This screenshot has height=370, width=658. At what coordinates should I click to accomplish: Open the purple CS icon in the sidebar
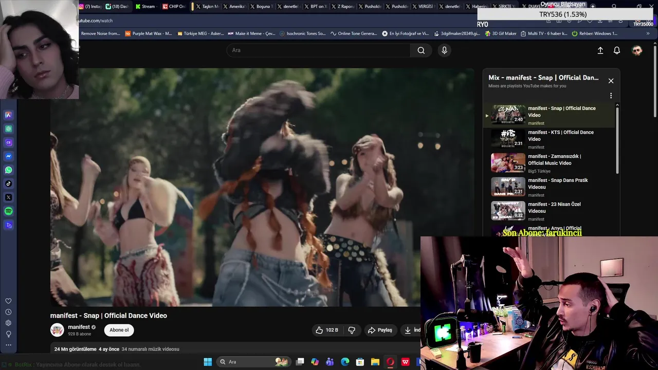8,143
